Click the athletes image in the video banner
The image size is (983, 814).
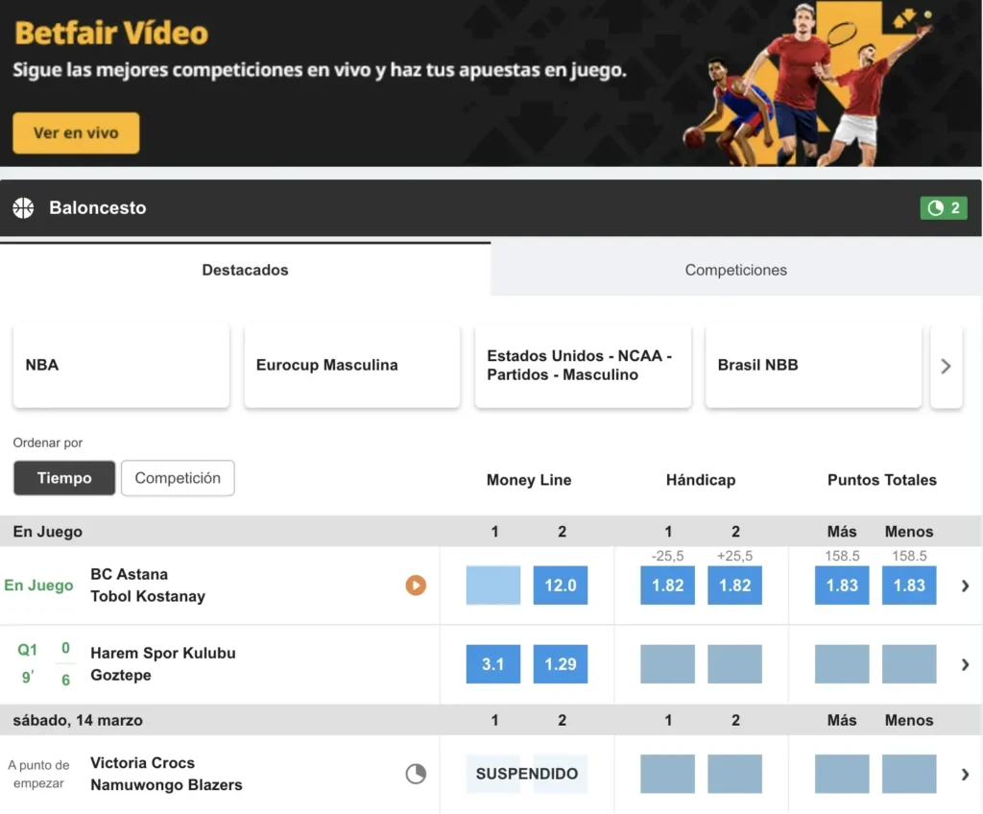pos(807,84)
